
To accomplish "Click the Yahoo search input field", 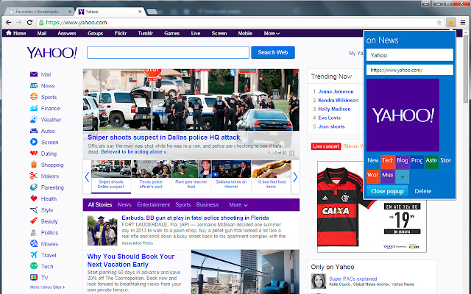I will pyautogui.click(x=168, y=52).
